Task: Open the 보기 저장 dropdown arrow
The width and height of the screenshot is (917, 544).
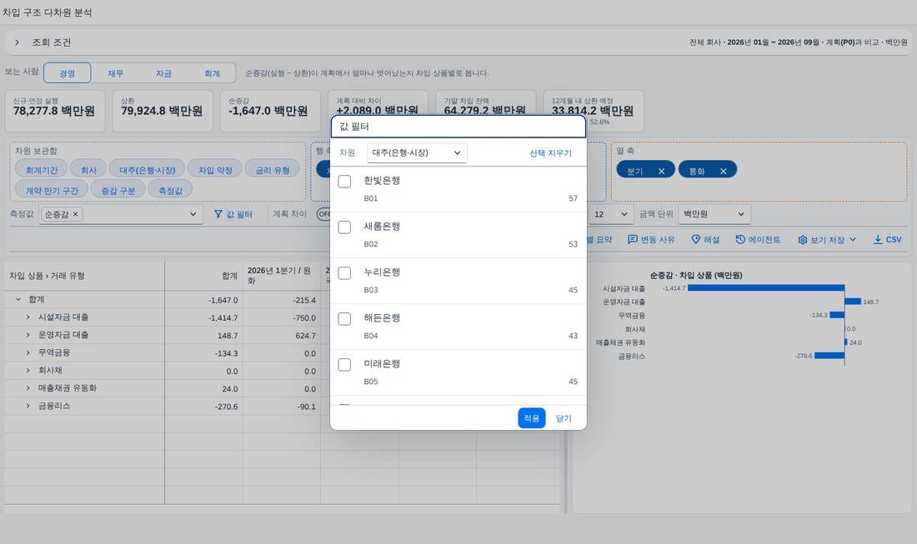Action: click(x=853, y=240)
